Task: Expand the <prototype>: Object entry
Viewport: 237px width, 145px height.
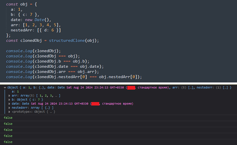Action: (9, 112)
